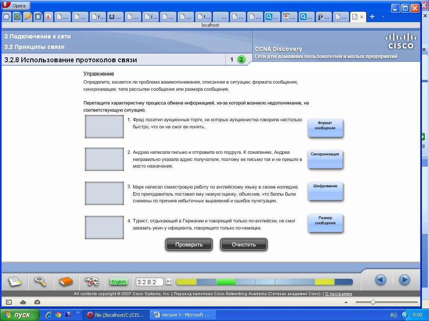
Task: Click the localhost address field
Action: [x=210, y=25]
